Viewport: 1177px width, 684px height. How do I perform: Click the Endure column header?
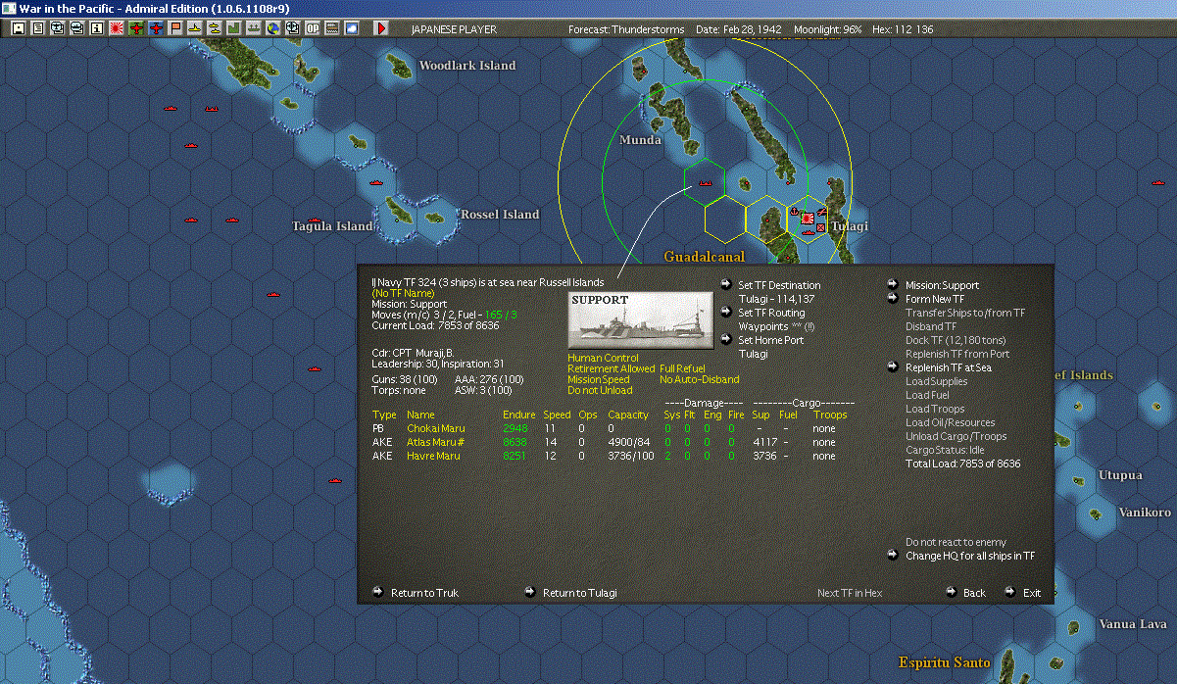pos(519,415)
